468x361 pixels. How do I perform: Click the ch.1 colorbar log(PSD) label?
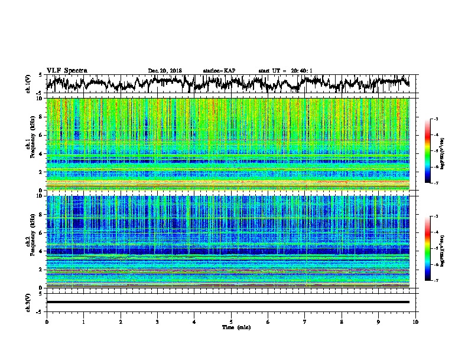click(x=443, y=154)
